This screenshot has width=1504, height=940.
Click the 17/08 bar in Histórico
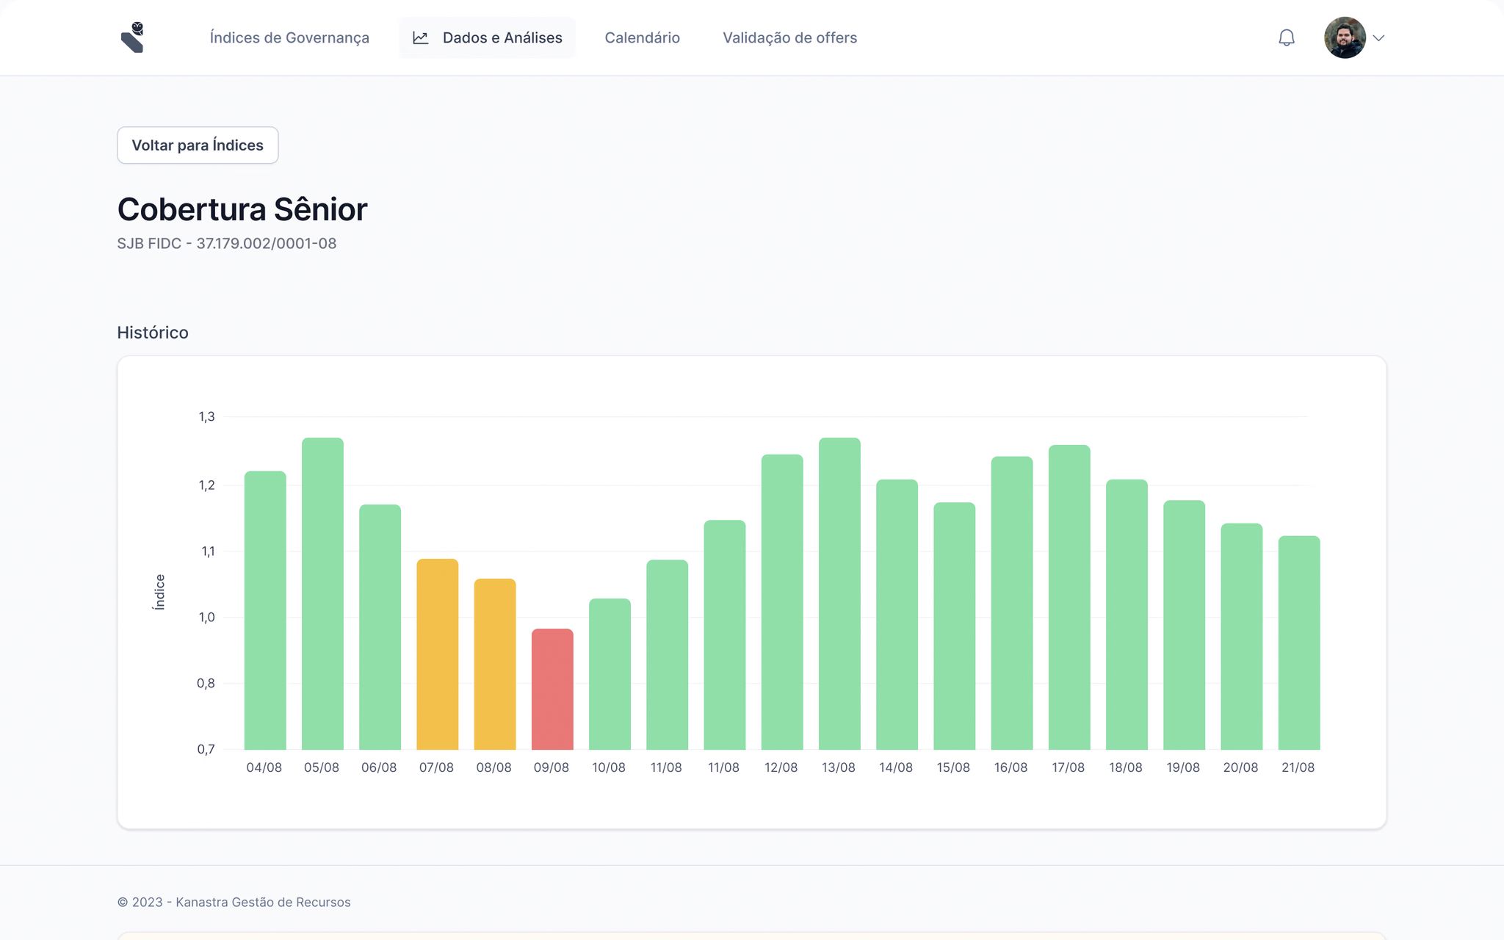pyautogui.click(x=1069, y=597)
